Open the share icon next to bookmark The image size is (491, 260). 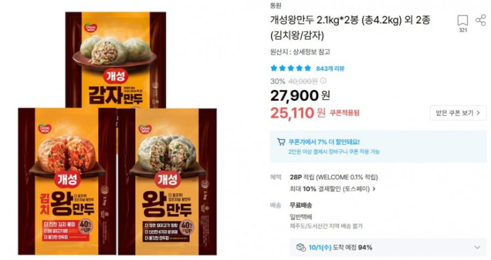[480, 21]
